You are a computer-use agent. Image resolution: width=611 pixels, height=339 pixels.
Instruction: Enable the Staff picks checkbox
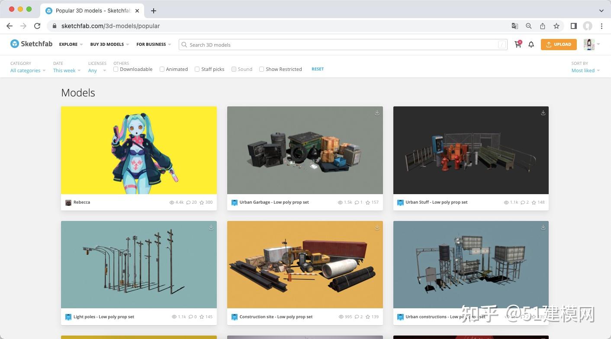(197, 69)
